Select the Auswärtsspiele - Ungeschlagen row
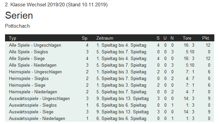The width and height of the screenshot is (219, 124). point(109,98)
